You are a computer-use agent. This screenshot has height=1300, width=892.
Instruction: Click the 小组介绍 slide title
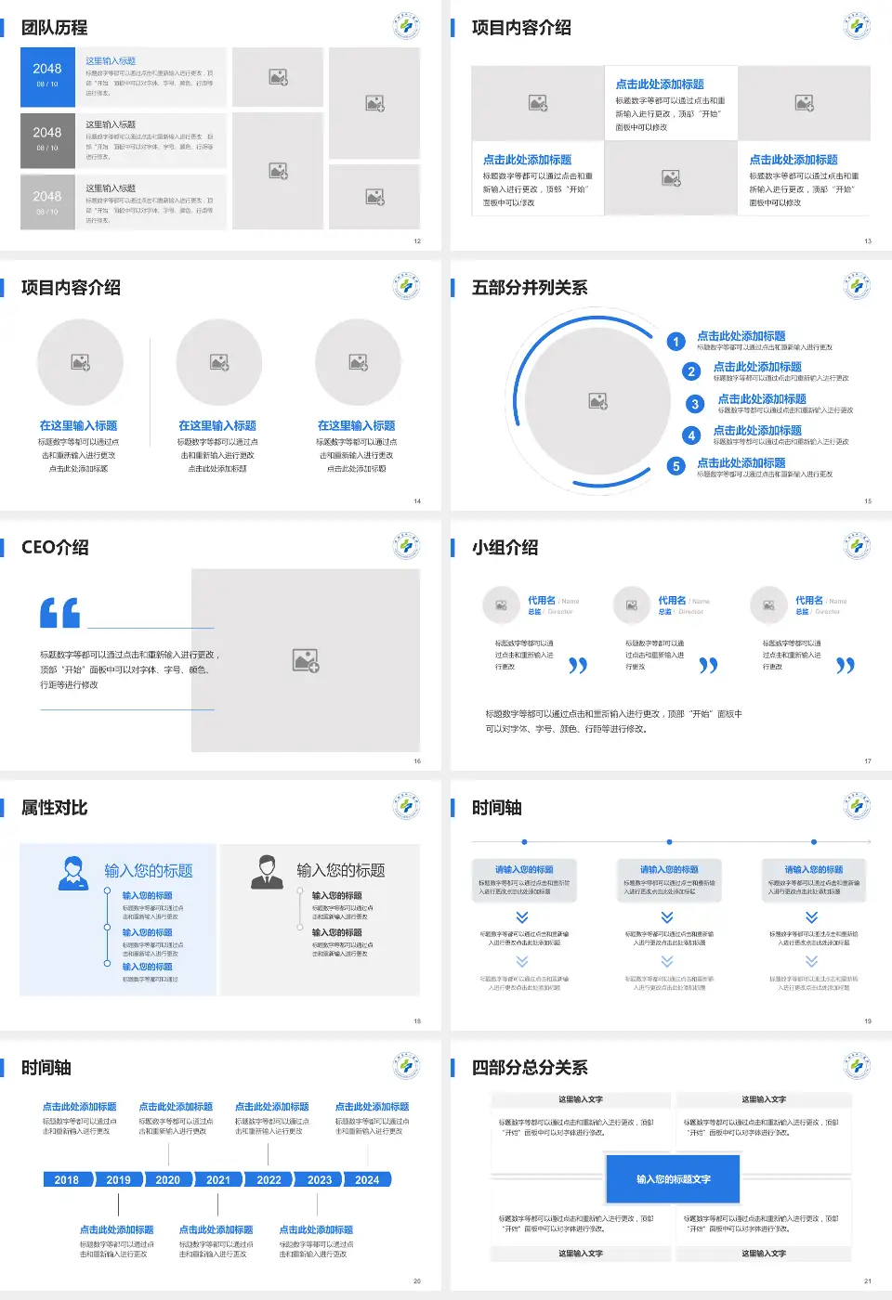[505, 548]
